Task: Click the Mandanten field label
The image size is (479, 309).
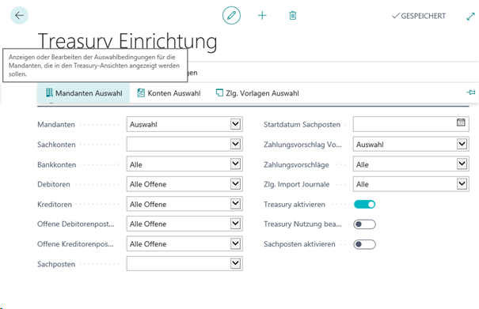Action: click(56, 124)
